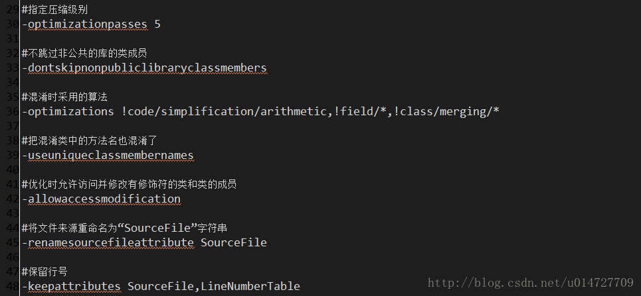The height and width of the screenshot is (296, 641).
Task: Select line number 42 in gutter
Action: [x=12, y=199]
